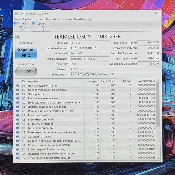Click status icon for attribute A0 row

coord(18,103)
